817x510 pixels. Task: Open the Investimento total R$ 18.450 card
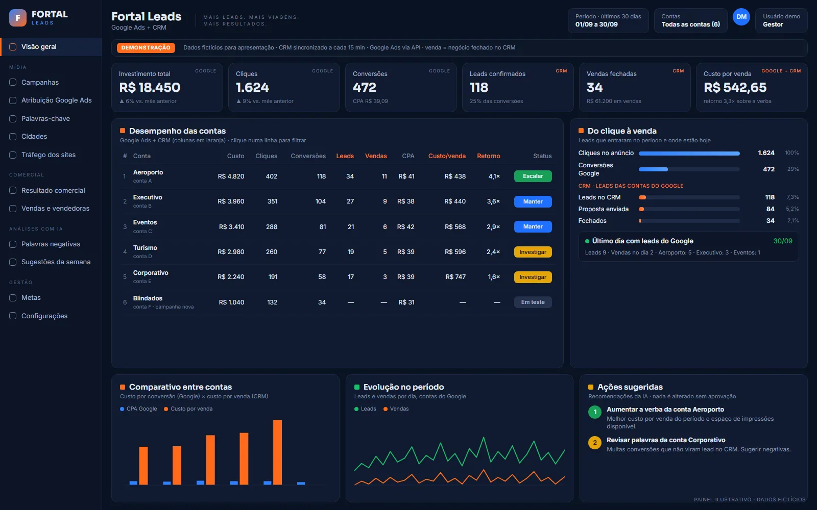pos(167,87)
